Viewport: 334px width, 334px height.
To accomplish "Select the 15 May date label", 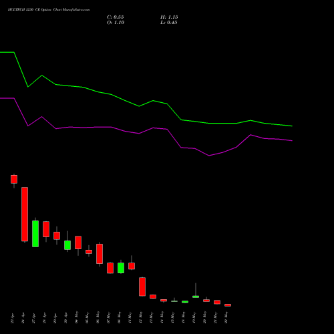I will (x=173, y=317).
